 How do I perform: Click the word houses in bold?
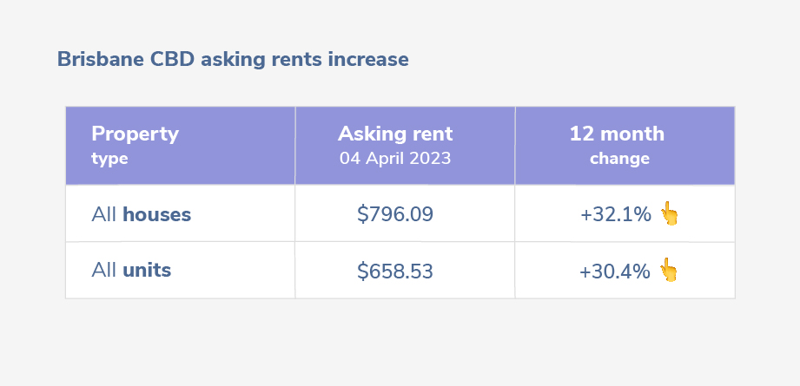(157, 214)
